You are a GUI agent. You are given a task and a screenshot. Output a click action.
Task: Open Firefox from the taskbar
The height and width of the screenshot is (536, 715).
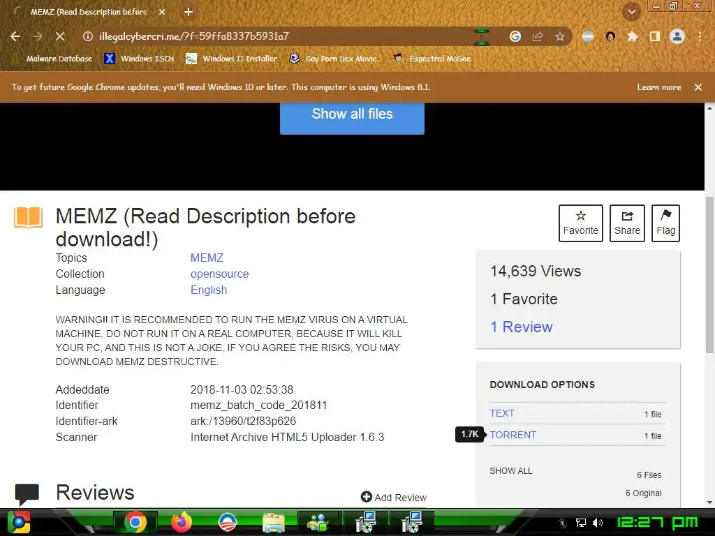(x=181, y=522)
